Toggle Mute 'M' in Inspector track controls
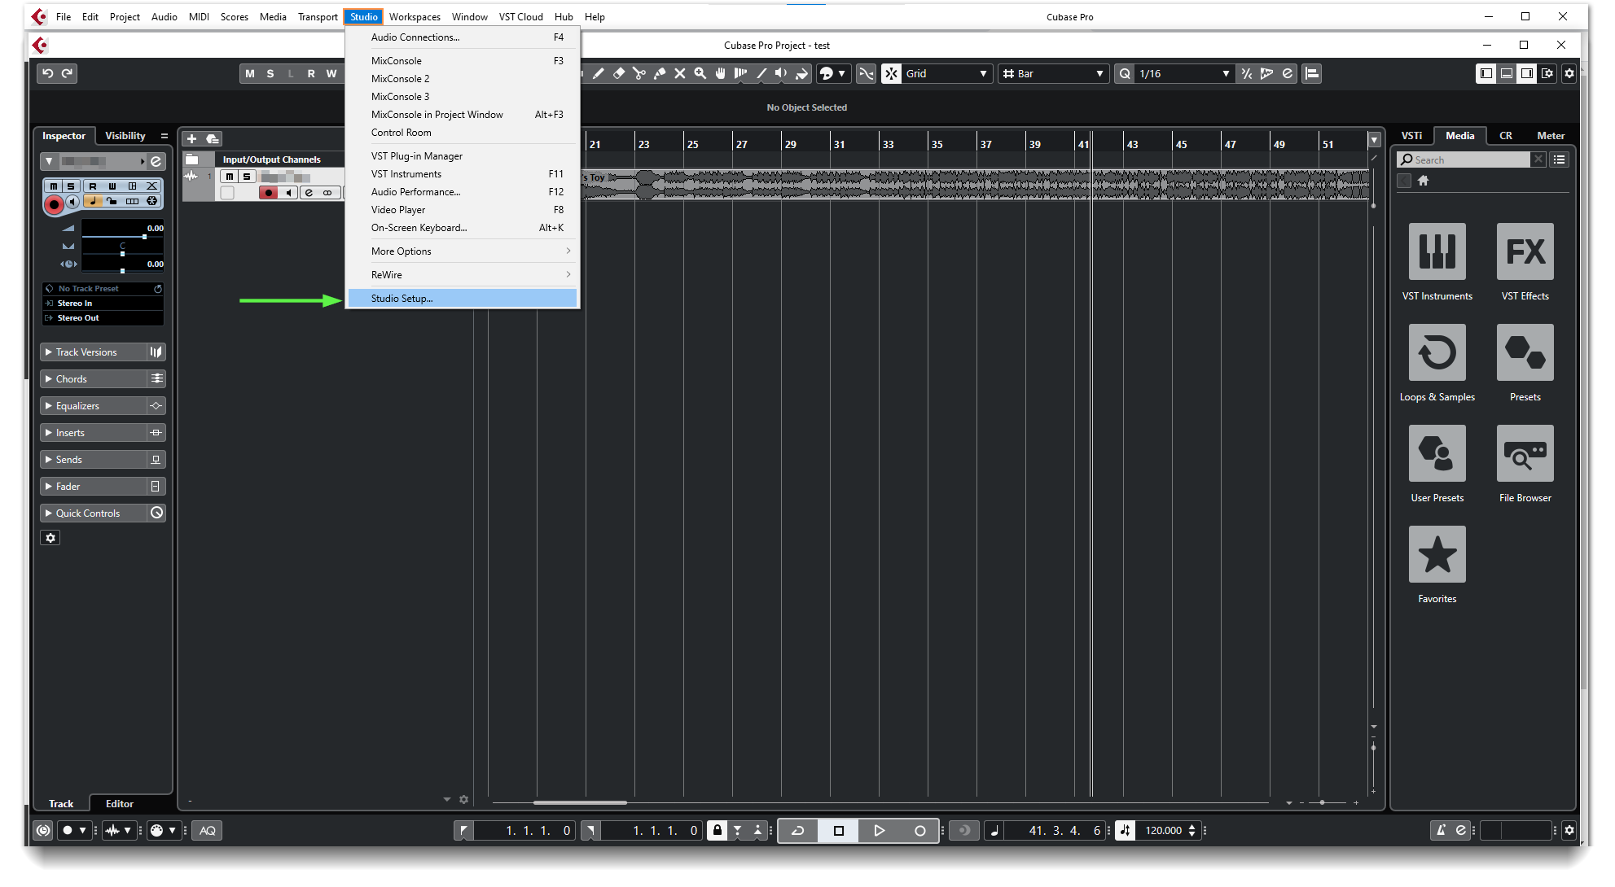Viewport: 1615px width, 887px height. pos(54,186)
